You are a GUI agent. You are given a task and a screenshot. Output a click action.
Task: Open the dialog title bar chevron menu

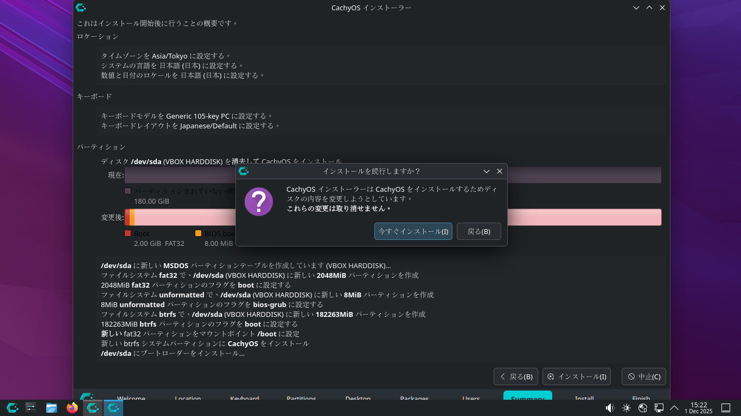(x=487, y=171)
